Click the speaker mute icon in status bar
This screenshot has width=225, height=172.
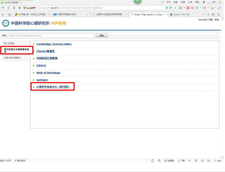coord(208,161)
